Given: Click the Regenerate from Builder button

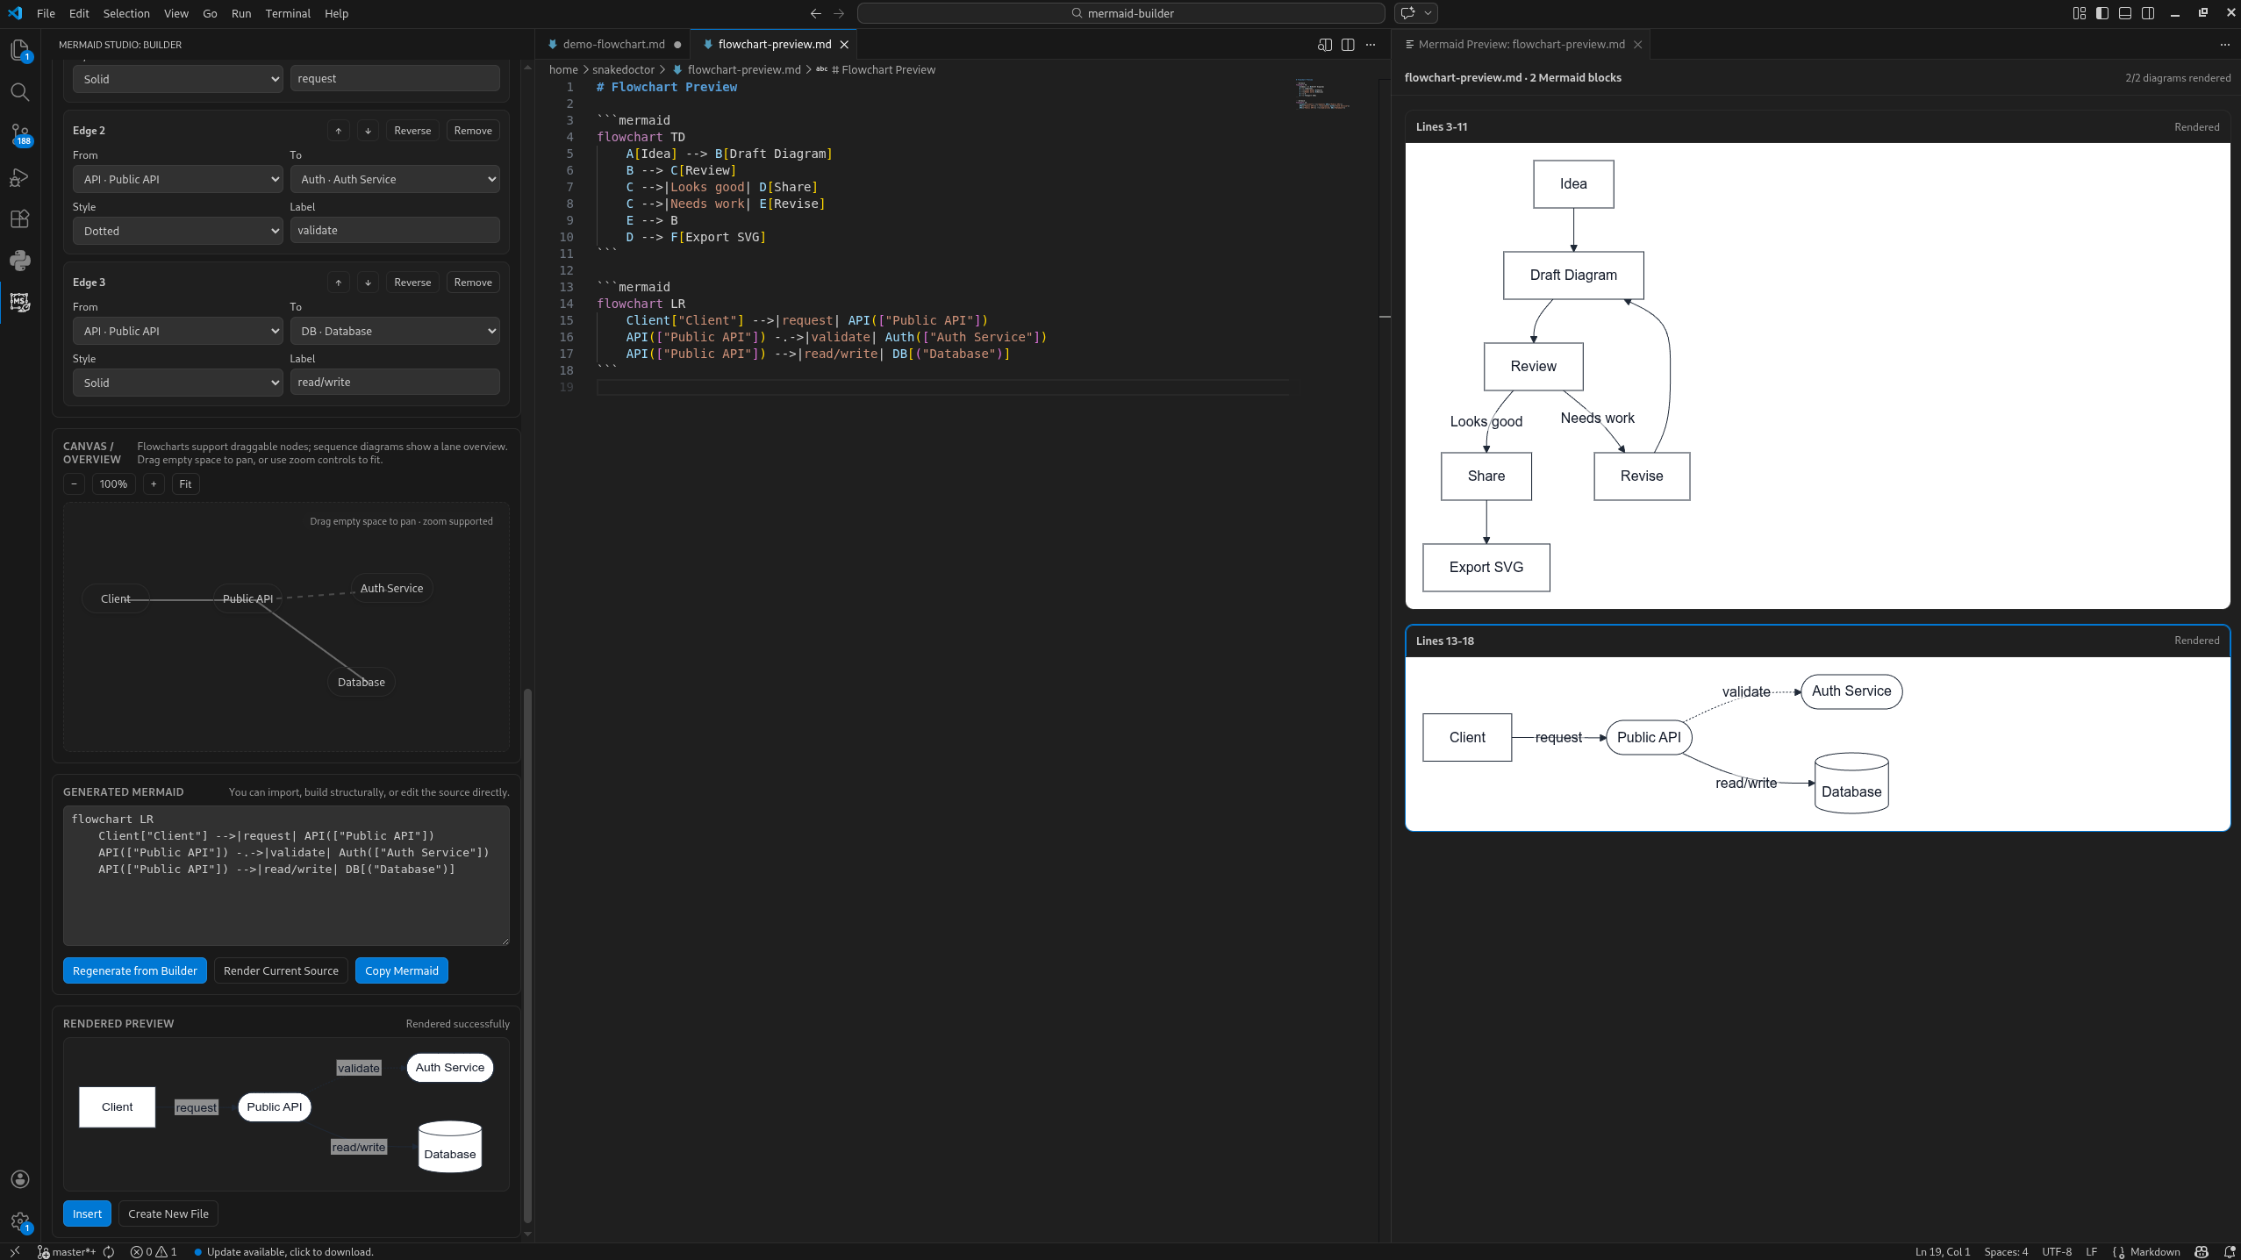Looking at the screenshot, I should click(x=135, y=970).
